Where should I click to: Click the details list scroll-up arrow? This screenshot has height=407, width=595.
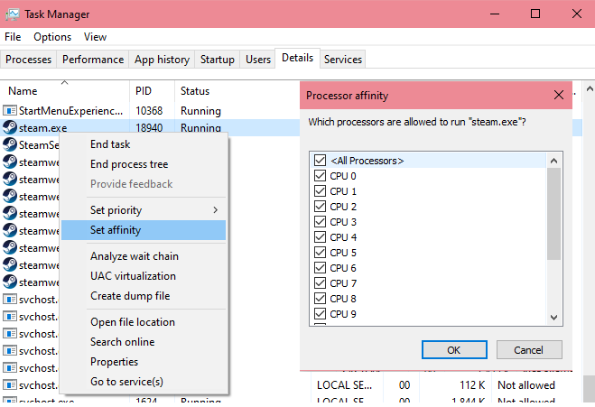589,89
